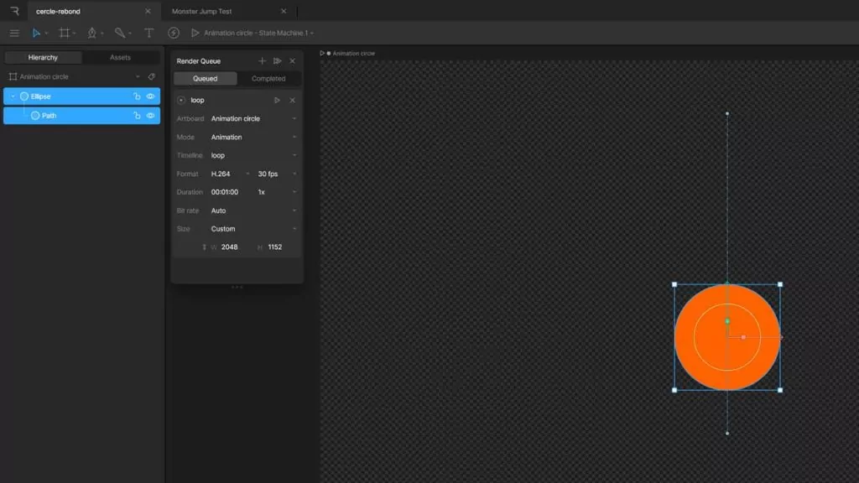Screen dimensions: 859x483
Task: Start rendering all queued items
Action: click(x=277, y=60)
